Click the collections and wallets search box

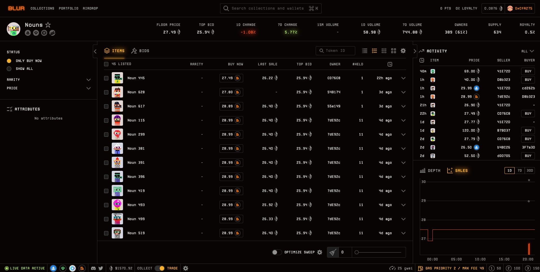pos(271,8)
